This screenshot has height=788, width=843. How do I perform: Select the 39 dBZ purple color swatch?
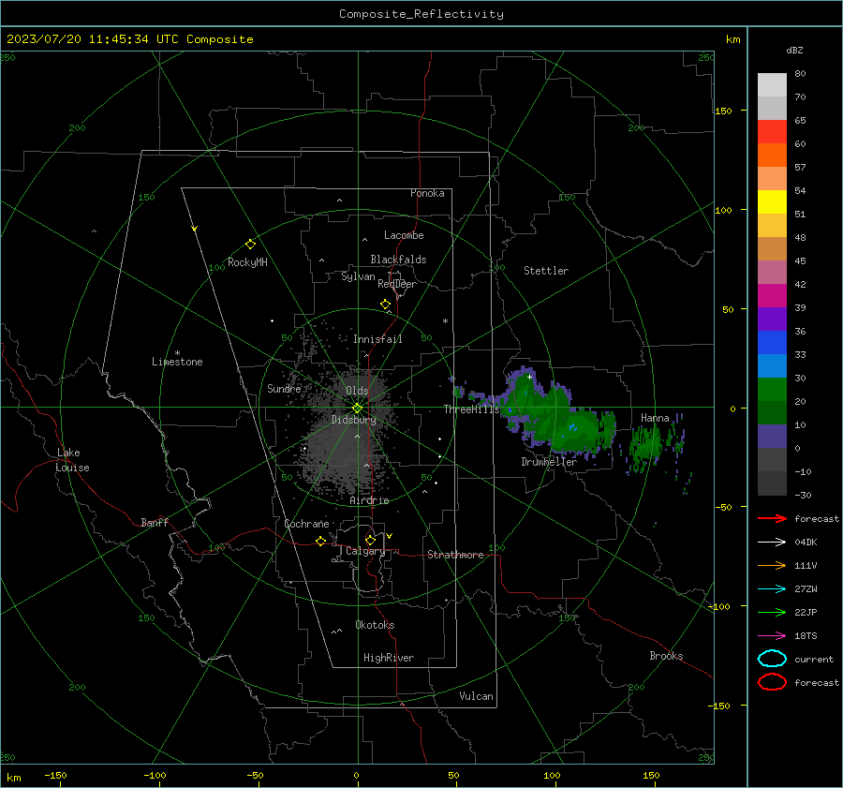pos(772,319)
